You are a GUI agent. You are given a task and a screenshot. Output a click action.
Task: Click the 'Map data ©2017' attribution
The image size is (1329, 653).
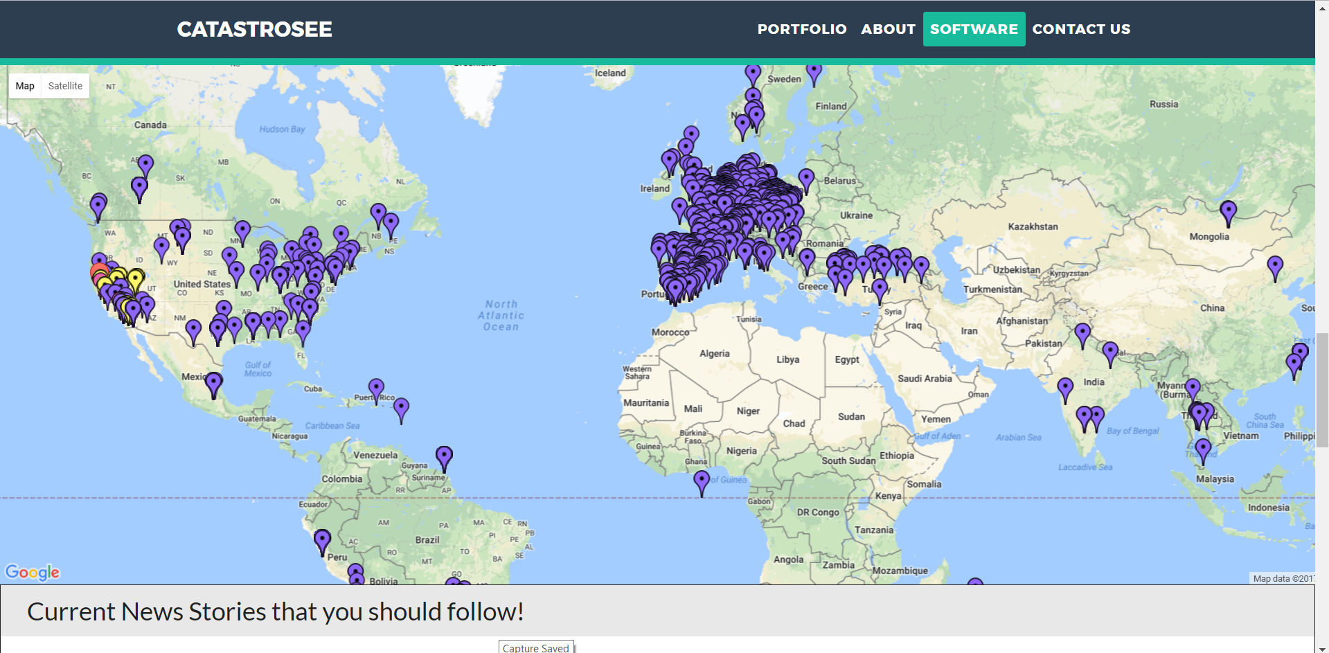point(1283,578)
